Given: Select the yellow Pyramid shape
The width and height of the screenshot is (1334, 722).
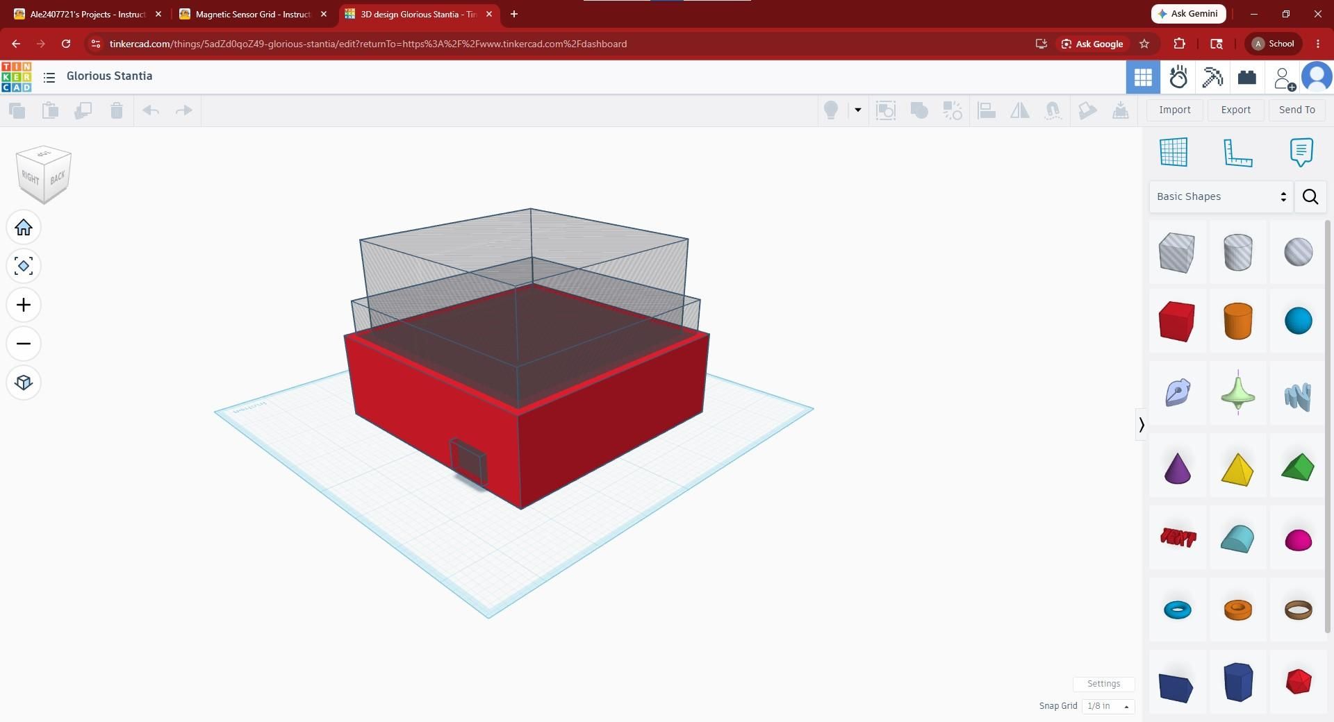Looking at the screenshot, I should click(x=1237, y=469).
